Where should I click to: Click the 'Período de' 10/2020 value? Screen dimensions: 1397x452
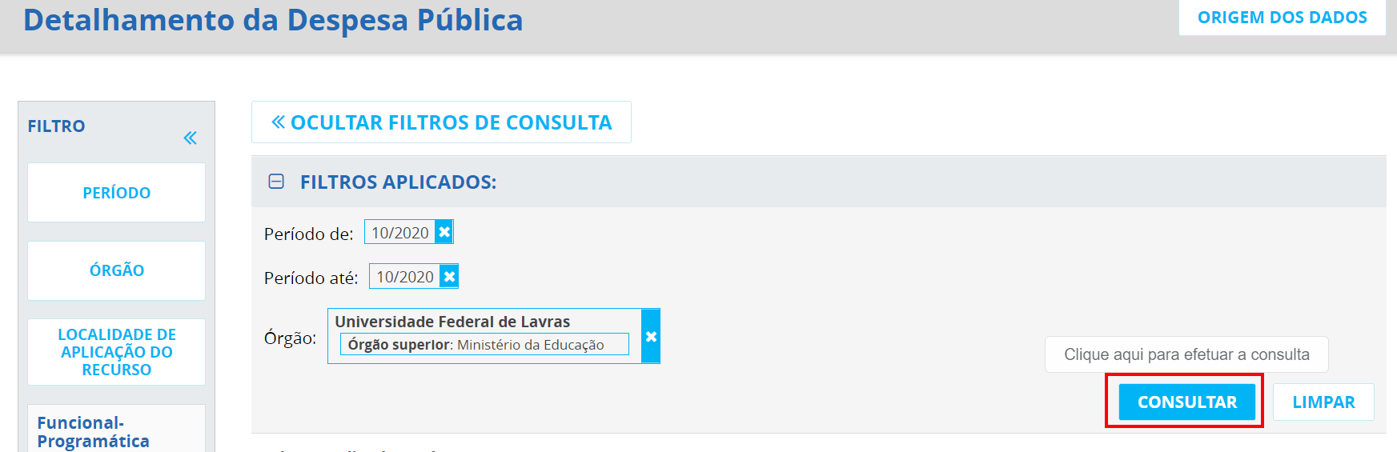pos(399,233)
